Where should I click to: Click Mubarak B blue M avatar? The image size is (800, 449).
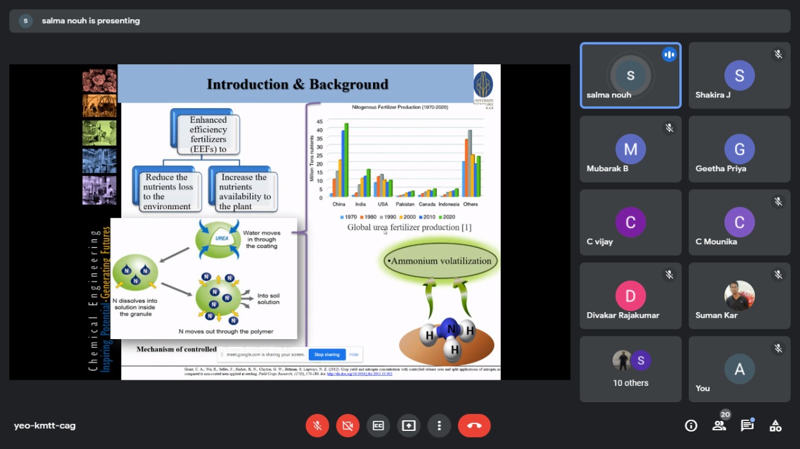point(631,149)
